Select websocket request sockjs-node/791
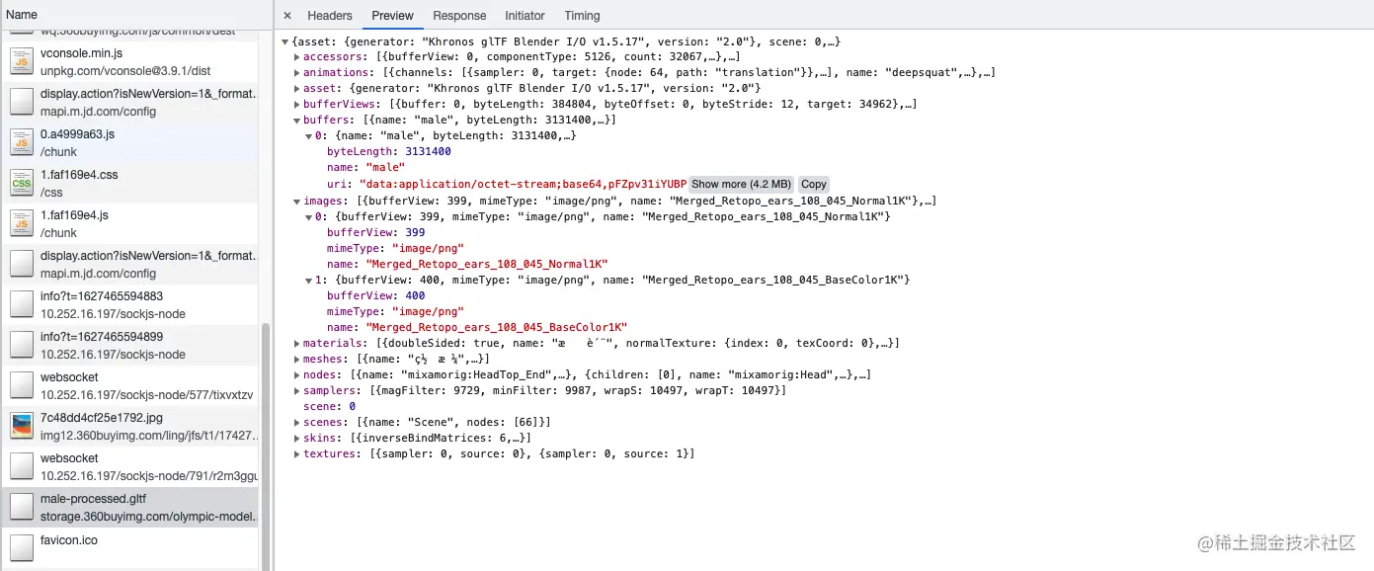Viewport: 1374px width, 571px height. tap(129, 466)
